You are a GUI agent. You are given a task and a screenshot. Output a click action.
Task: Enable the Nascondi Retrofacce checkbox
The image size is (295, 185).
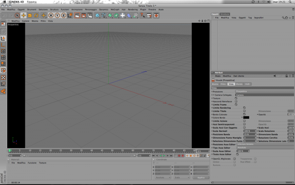click(x=236, y=101)
